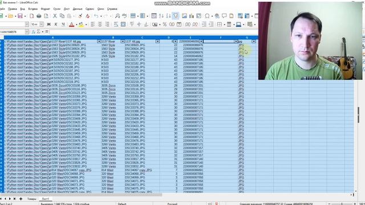Open the font name dropdown

(x=27, y=24)
